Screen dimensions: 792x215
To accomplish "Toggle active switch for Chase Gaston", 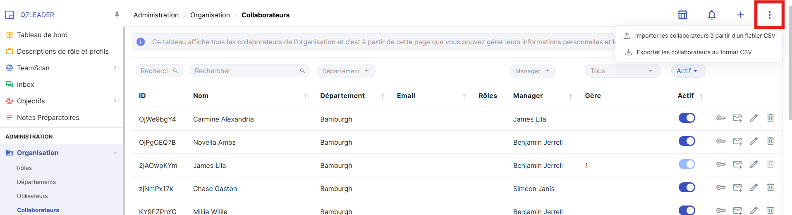I will click(x=687, y=188).
